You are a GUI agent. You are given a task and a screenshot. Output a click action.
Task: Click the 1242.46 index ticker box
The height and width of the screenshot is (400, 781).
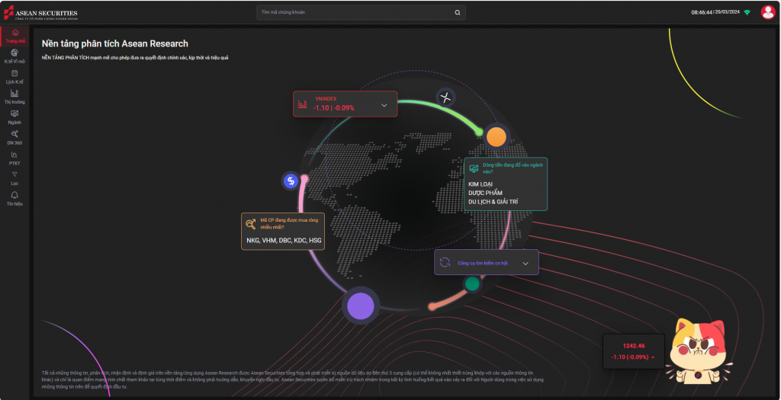[x=634, y=351]
